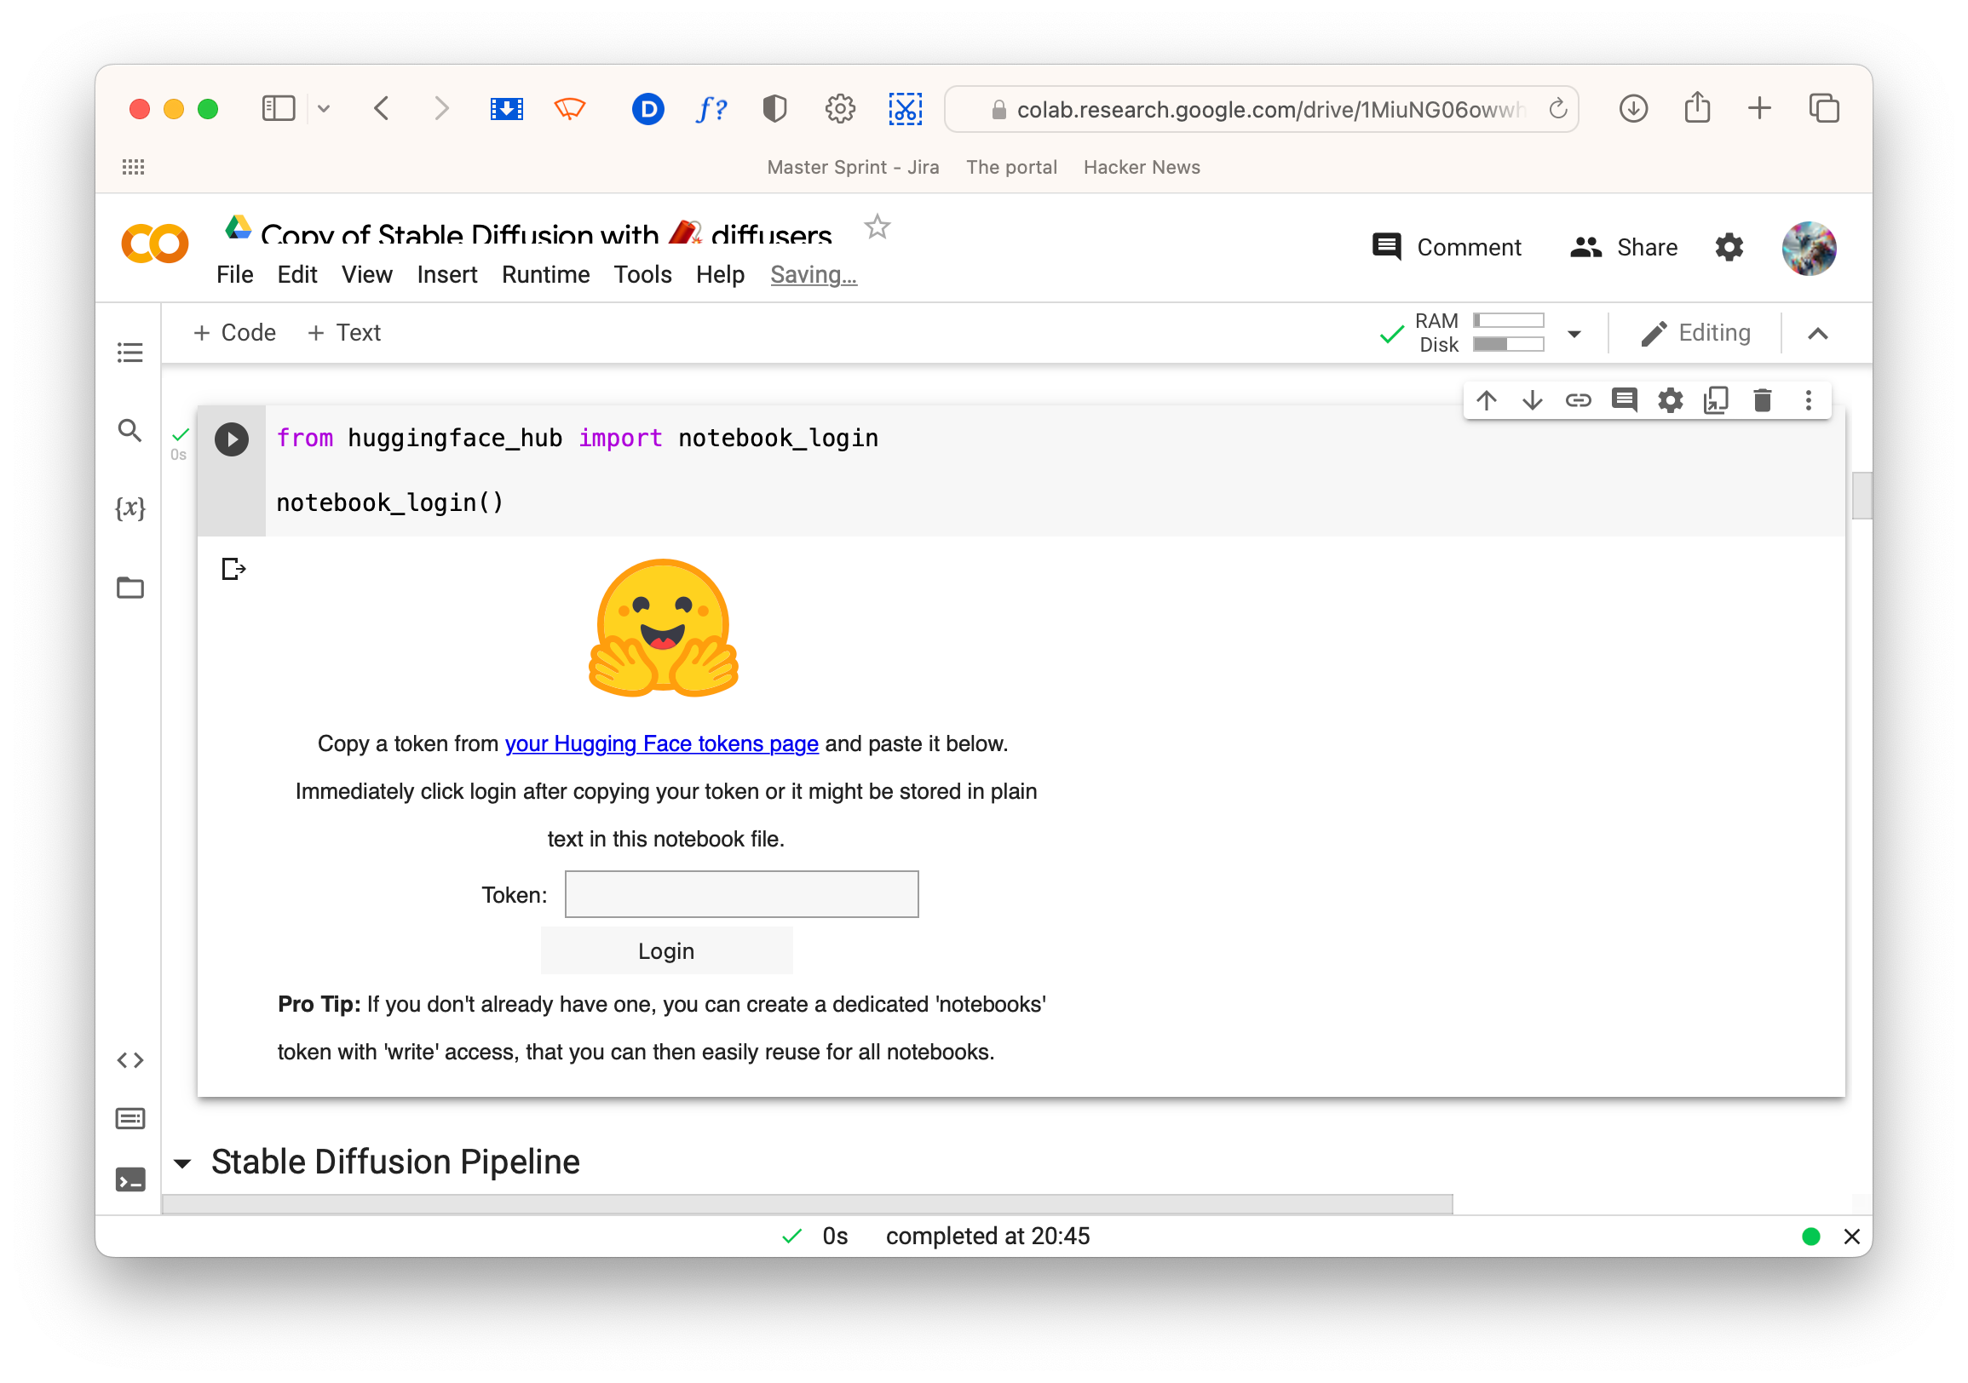Viewport: 1968px width, 1383px height.
Task: Click the delete cell trash icon
Action: coord(1762,401)
